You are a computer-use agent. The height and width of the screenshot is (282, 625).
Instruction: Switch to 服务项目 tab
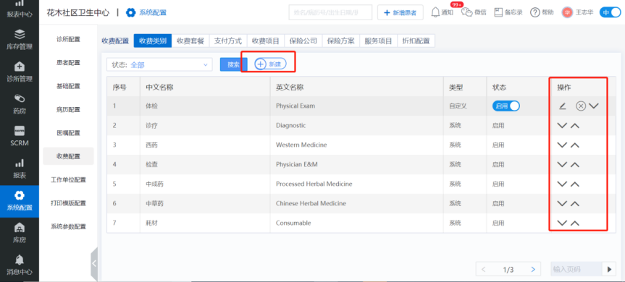[x=379, y=40]
